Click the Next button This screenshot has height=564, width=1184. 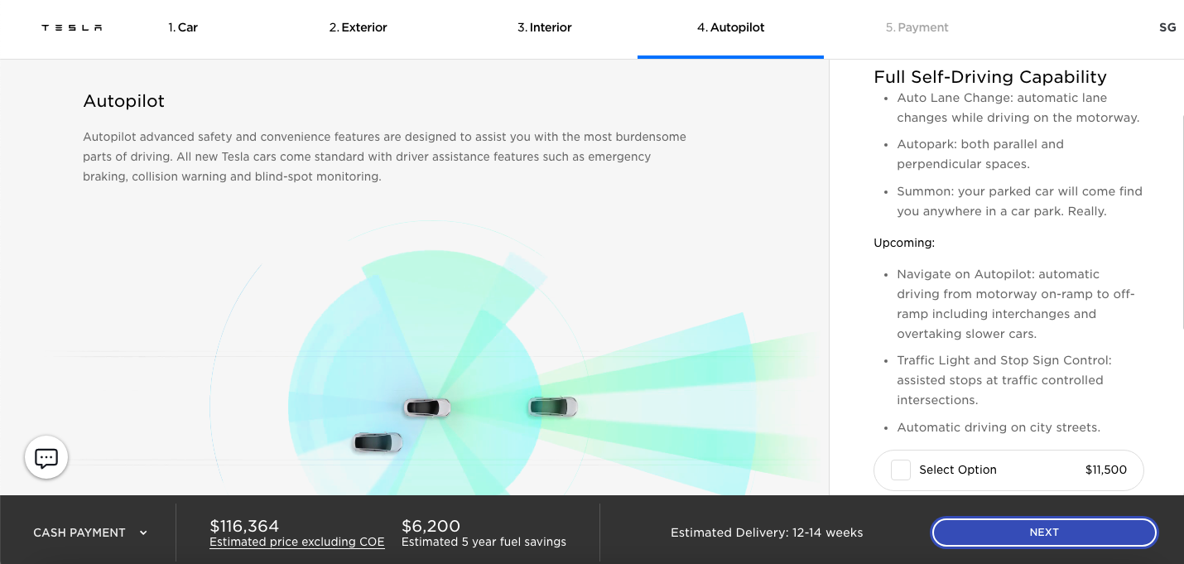tap(1044, 533)
